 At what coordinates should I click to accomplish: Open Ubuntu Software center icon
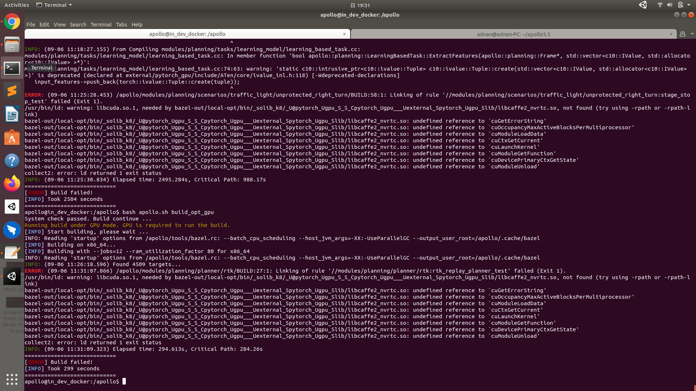(12, 138)
